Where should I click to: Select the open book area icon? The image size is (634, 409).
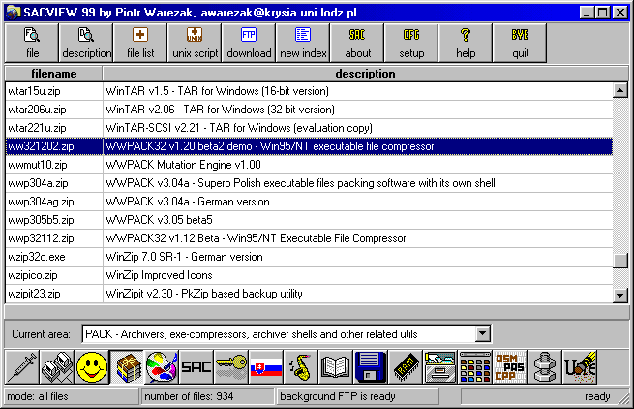pyautogui.click(x=336, y=367)
